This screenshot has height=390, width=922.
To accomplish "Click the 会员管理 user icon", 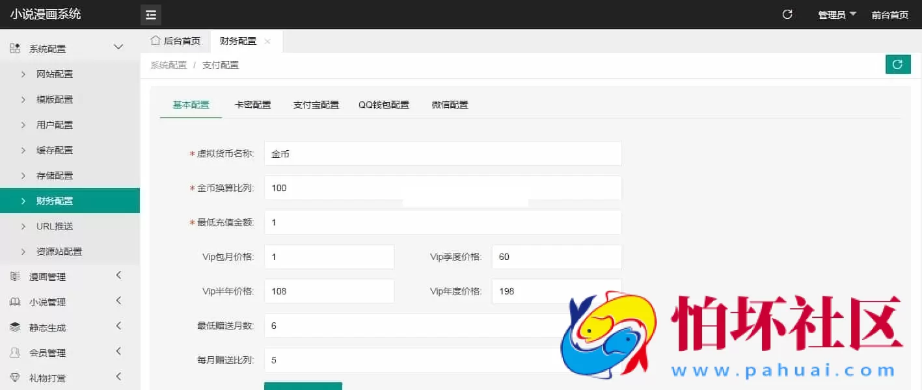I will [x=14, y=352].
